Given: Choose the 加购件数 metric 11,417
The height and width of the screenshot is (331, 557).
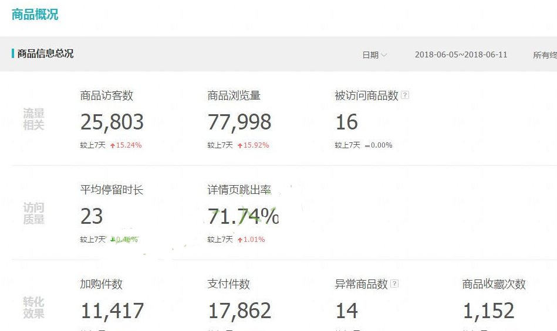Looking at the screenshot, I should click(112, 310).
